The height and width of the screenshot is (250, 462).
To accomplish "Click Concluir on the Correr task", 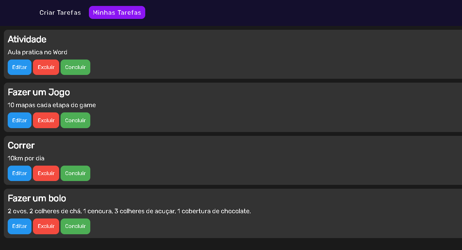I will coord(75,173).
